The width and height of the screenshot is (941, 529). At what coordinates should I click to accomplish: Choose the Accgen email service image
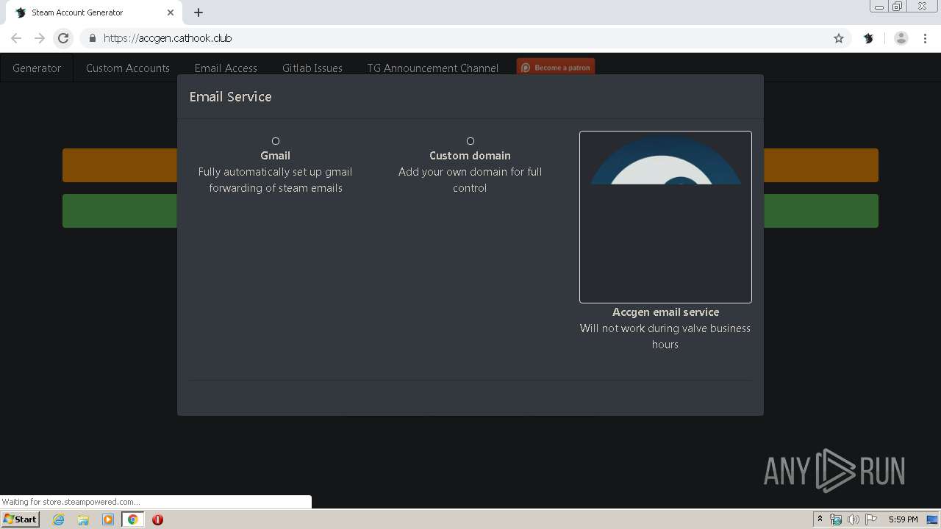(x=665, y=217)
